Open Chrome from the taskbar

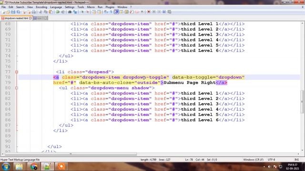tap(34, 167)
